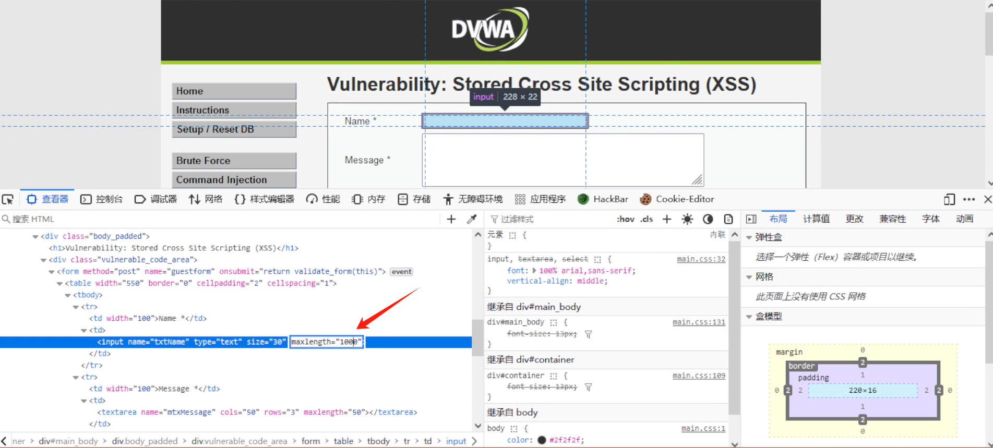Collapse the 网格 grid section
The height and width of the screenshot is (448, 993).
tap(749, 277)
